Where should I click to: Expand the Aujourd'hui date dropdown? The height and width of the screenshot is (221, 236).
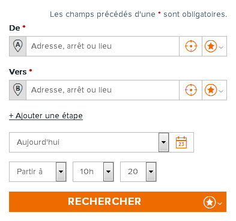164,142
